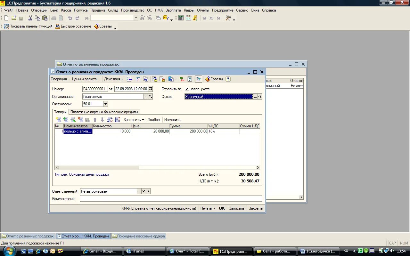Click the clear X button next to Ответственный

(x=143, y=191)
